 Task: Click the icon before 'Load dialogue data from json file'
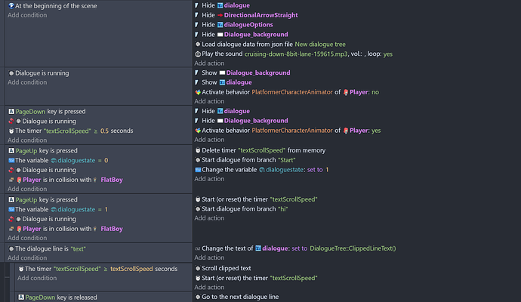[x=198, y=45]
